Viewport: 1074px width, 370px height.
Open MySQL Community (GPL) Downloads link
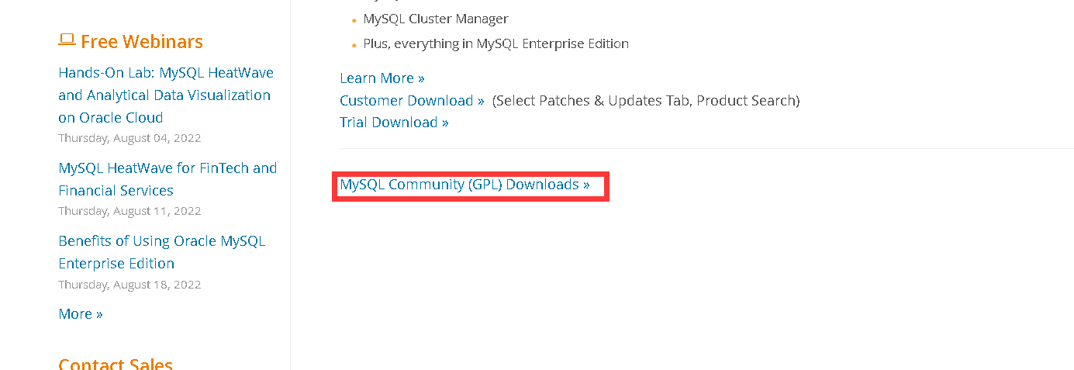(464, 185)
